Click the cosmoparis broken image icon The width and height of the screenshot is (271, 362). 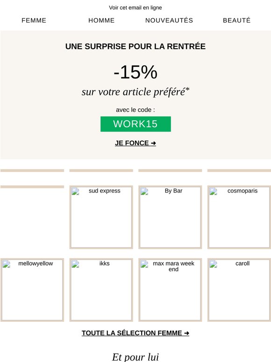click(213, 191)
